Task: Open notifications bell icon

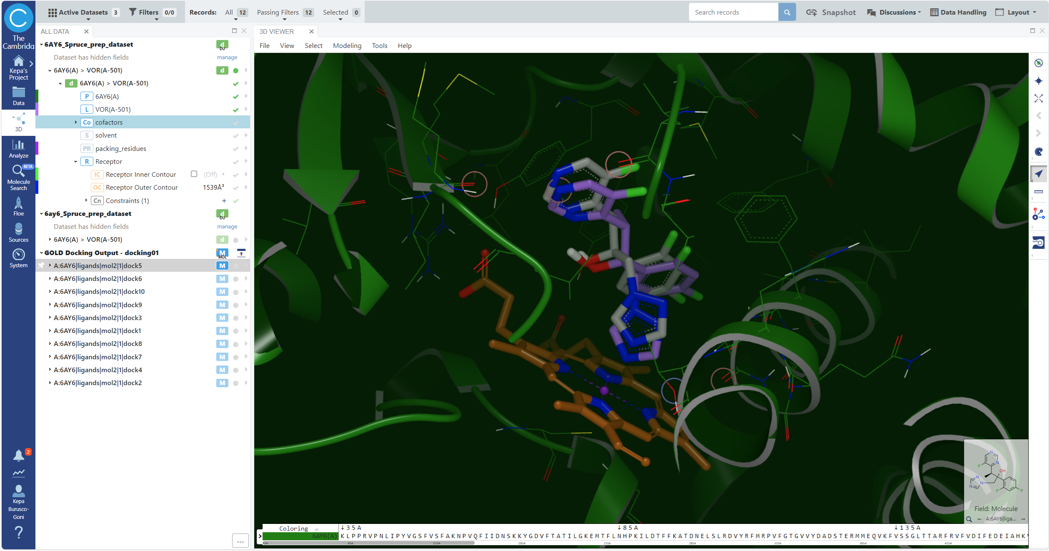Action: pyautogui.click(x=18, y=456)
